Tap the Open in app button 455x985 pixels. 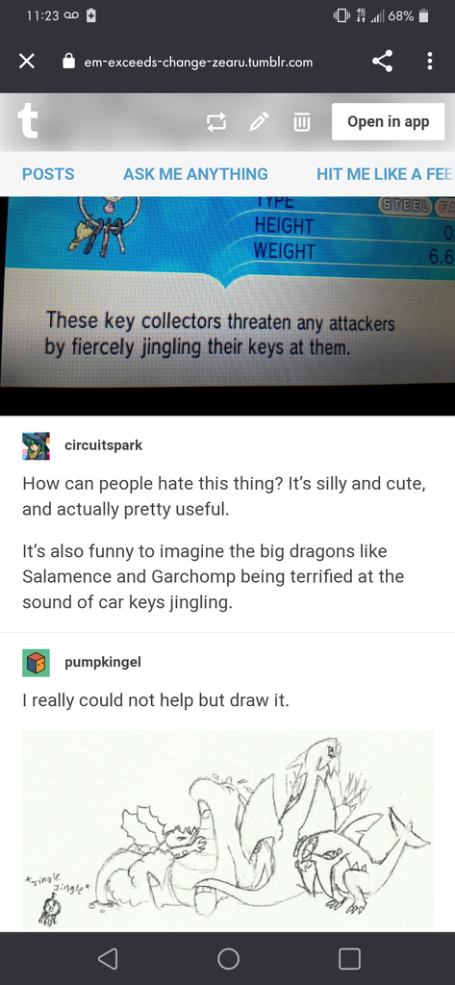pos(389,122)
